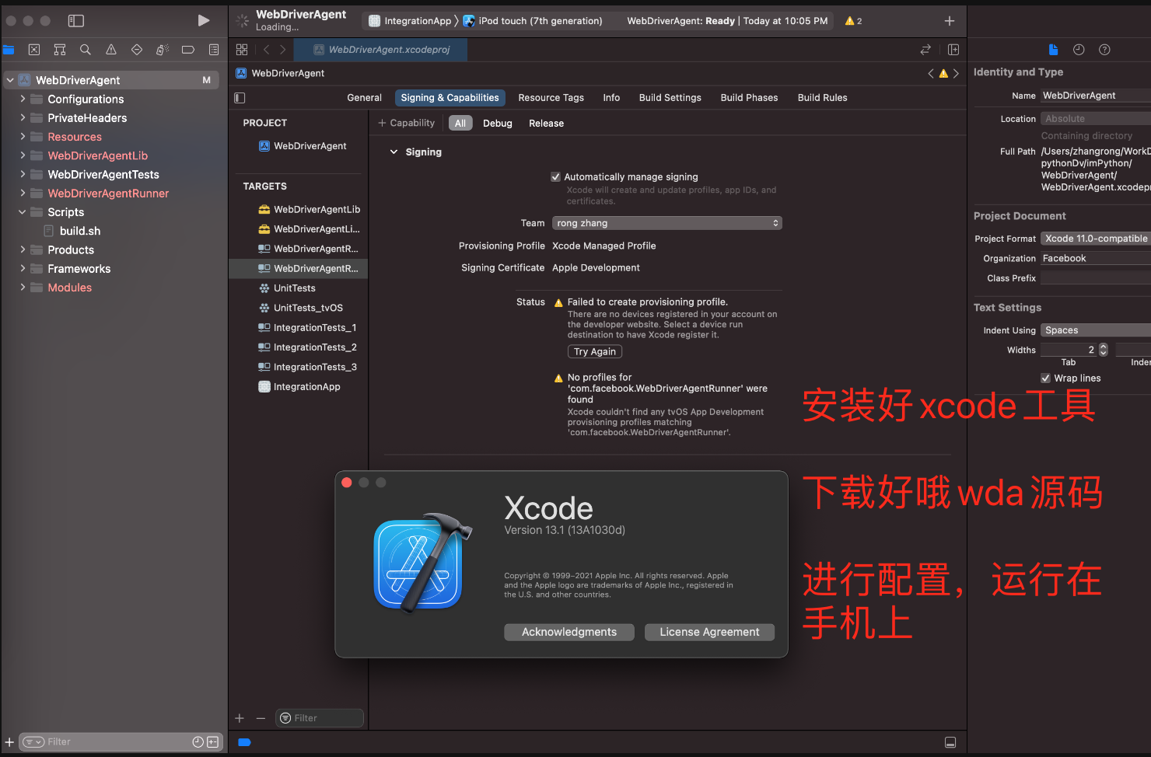Click the Try Again button
The height and width of the screenshot is (757, 1151).
click(x=595, y=352)
